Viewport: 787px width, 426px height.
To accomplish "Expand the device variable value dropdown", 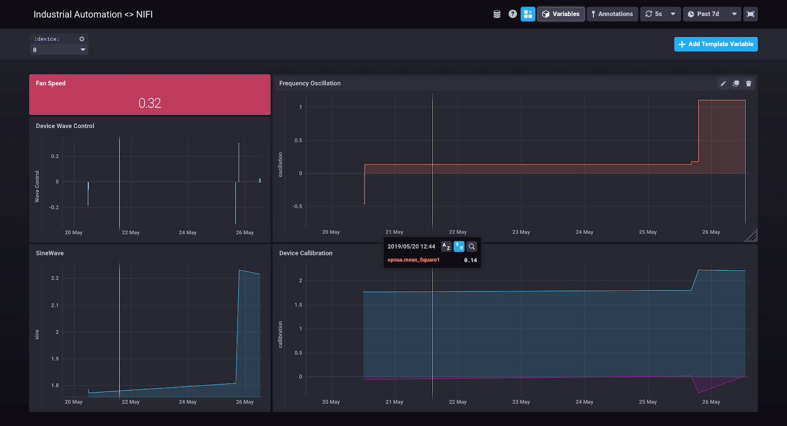I will click(59, 50).
